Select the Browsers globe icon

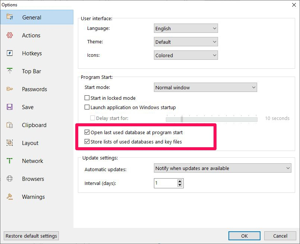[x=10, y=179]
